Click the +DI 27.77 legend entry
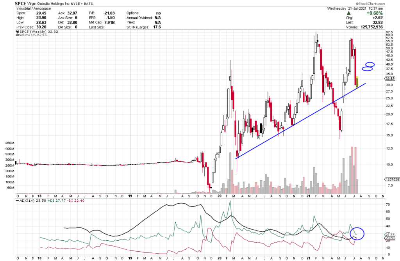The image size is (400, 261). [57, 201]
